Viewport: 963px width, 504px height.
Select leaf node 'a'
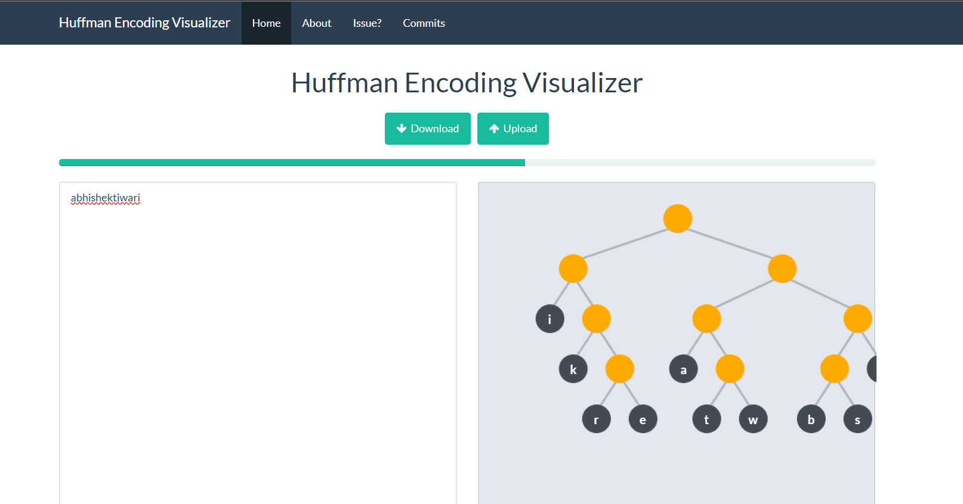click(684, 369)
